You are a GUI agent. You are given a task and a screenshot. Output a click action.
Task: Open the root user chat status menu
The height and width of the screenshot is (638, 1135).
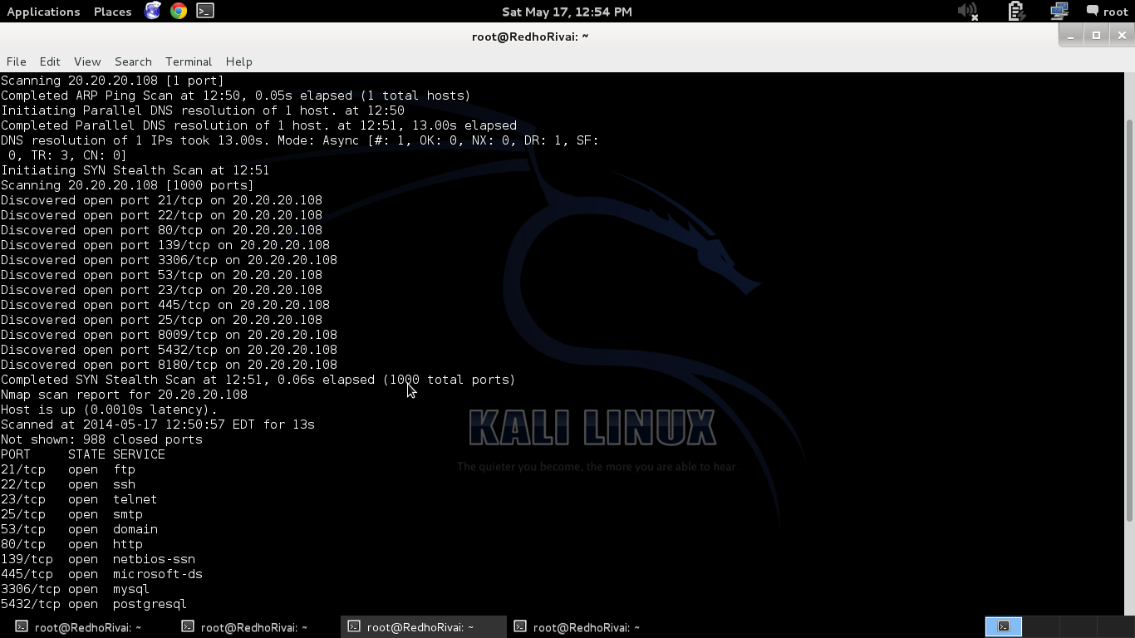(1106, 12)
